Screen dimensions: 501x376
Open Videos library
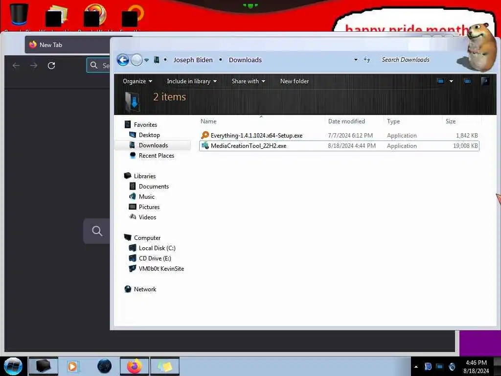147,217
